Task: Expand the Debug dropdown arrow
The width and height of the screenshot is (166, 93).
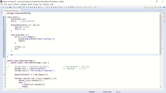Action: point(28,7)
